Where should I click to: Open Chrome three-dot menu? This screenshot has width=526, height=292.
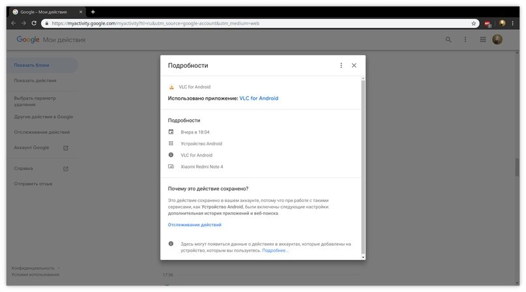click(x=512, y=23)
